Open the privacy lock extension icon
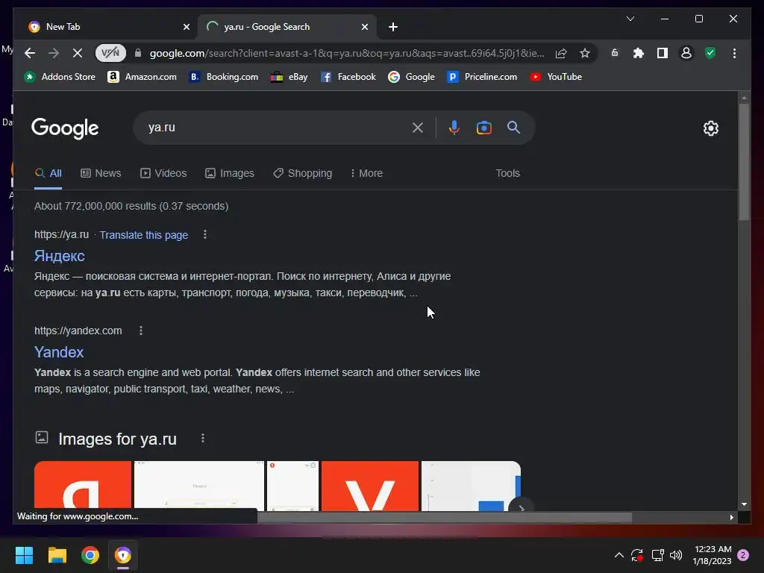Viewport: 764px width, 573px height. 615,53
